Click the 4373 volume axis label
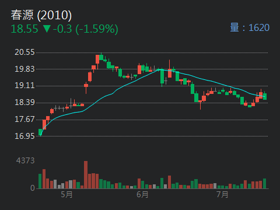Image resolution: width=280 pixels, height=210 pixels. tap(26, 160)
